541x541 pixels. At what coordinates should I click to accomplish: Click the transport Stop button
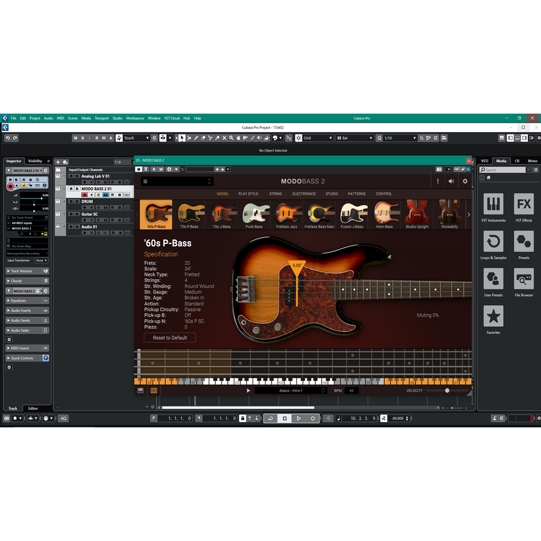coord(285,419)
